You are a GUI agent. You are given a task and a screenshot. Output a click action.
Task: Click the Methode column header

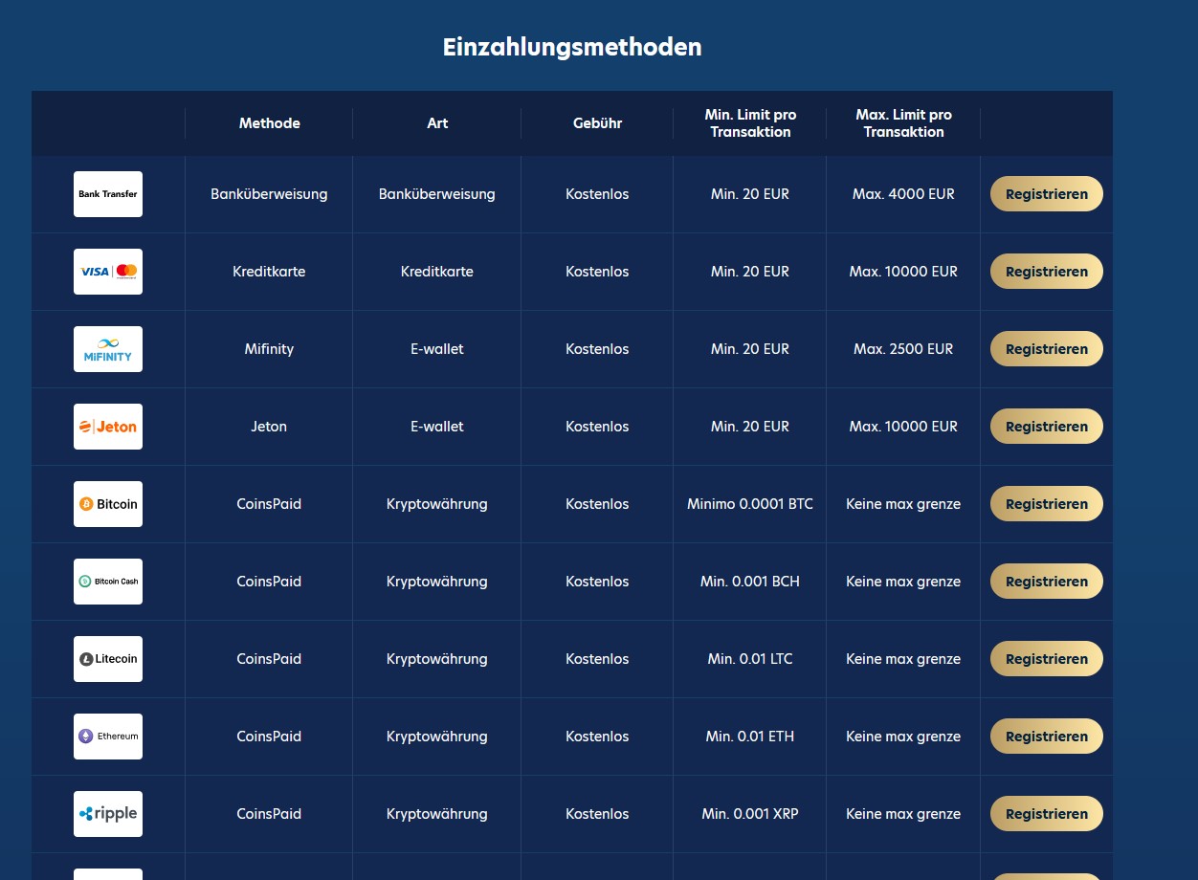tap(270, 123)
